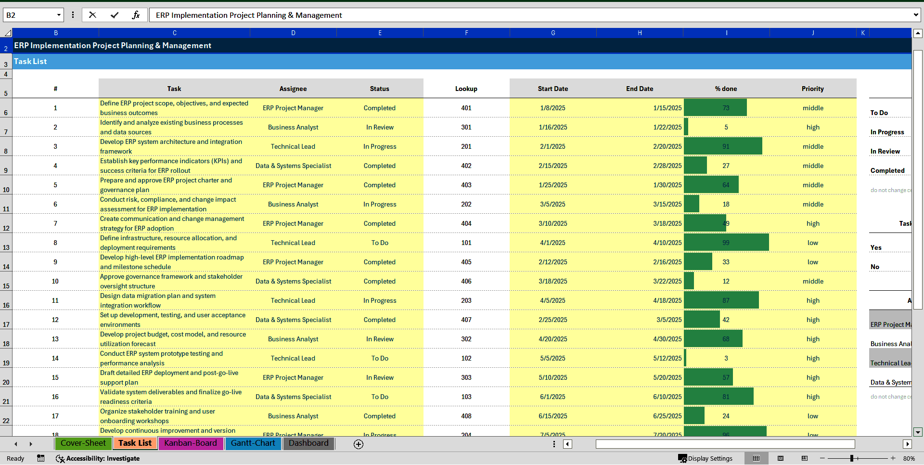Switch to the Gantt-Chart sheet tab
The image size is (924, 465).
tap(253, 443)
